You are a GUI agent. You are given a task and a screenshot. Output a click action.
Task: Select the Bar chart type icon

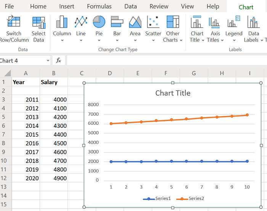pyautogui.click(x=117, y=23)
